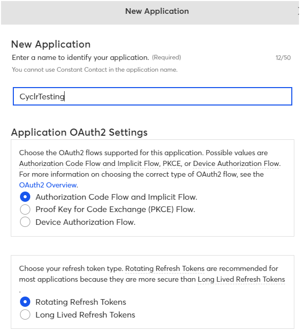Click underlined Authorization Code Flow term in description
This screenshot has height=336, width=300.
[60, 163]
